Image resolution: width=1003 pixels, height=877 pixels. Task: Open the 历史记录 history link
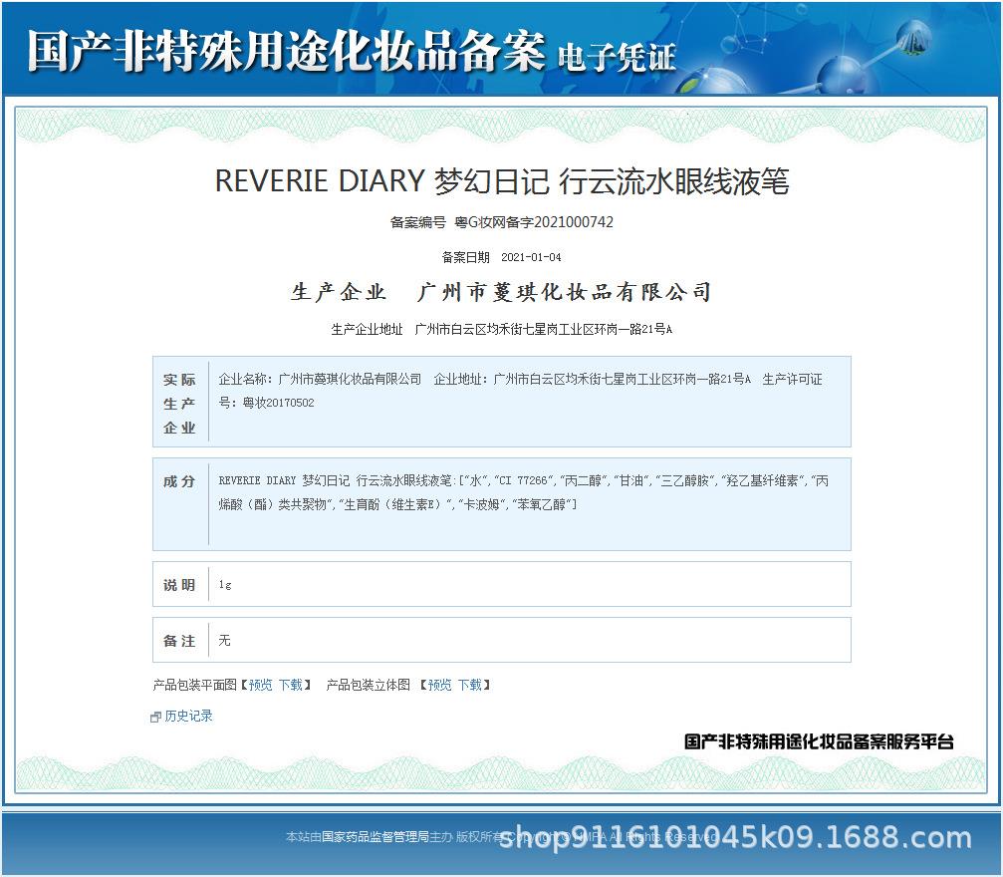point(188,716)
